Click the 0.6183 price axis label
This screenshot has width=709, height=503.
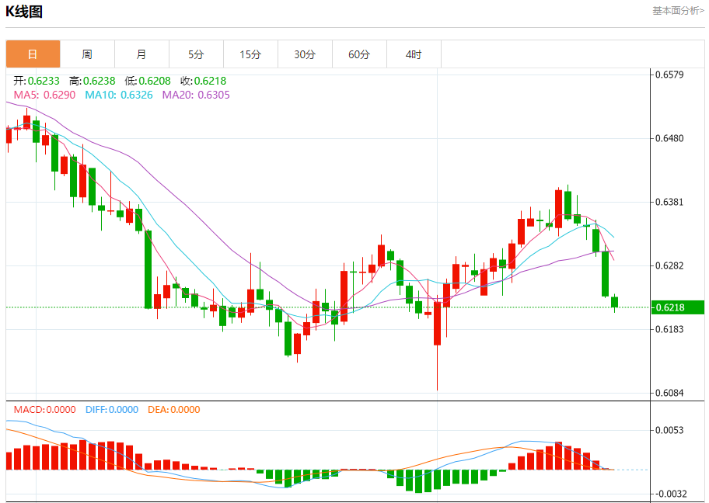point(669,329)
